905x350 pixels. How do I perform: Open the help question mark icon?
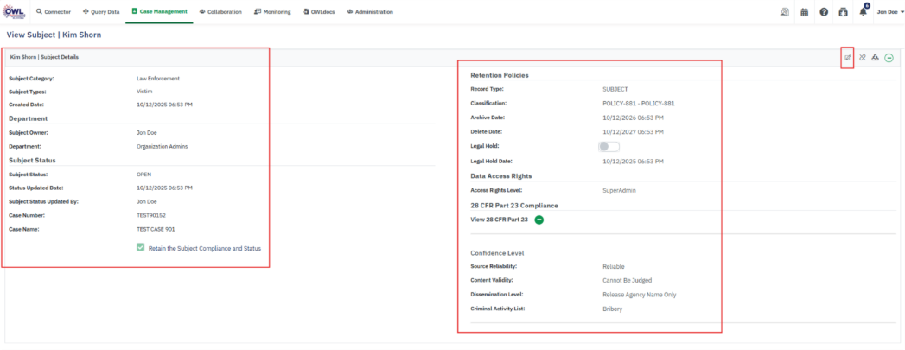pos(824,12)
